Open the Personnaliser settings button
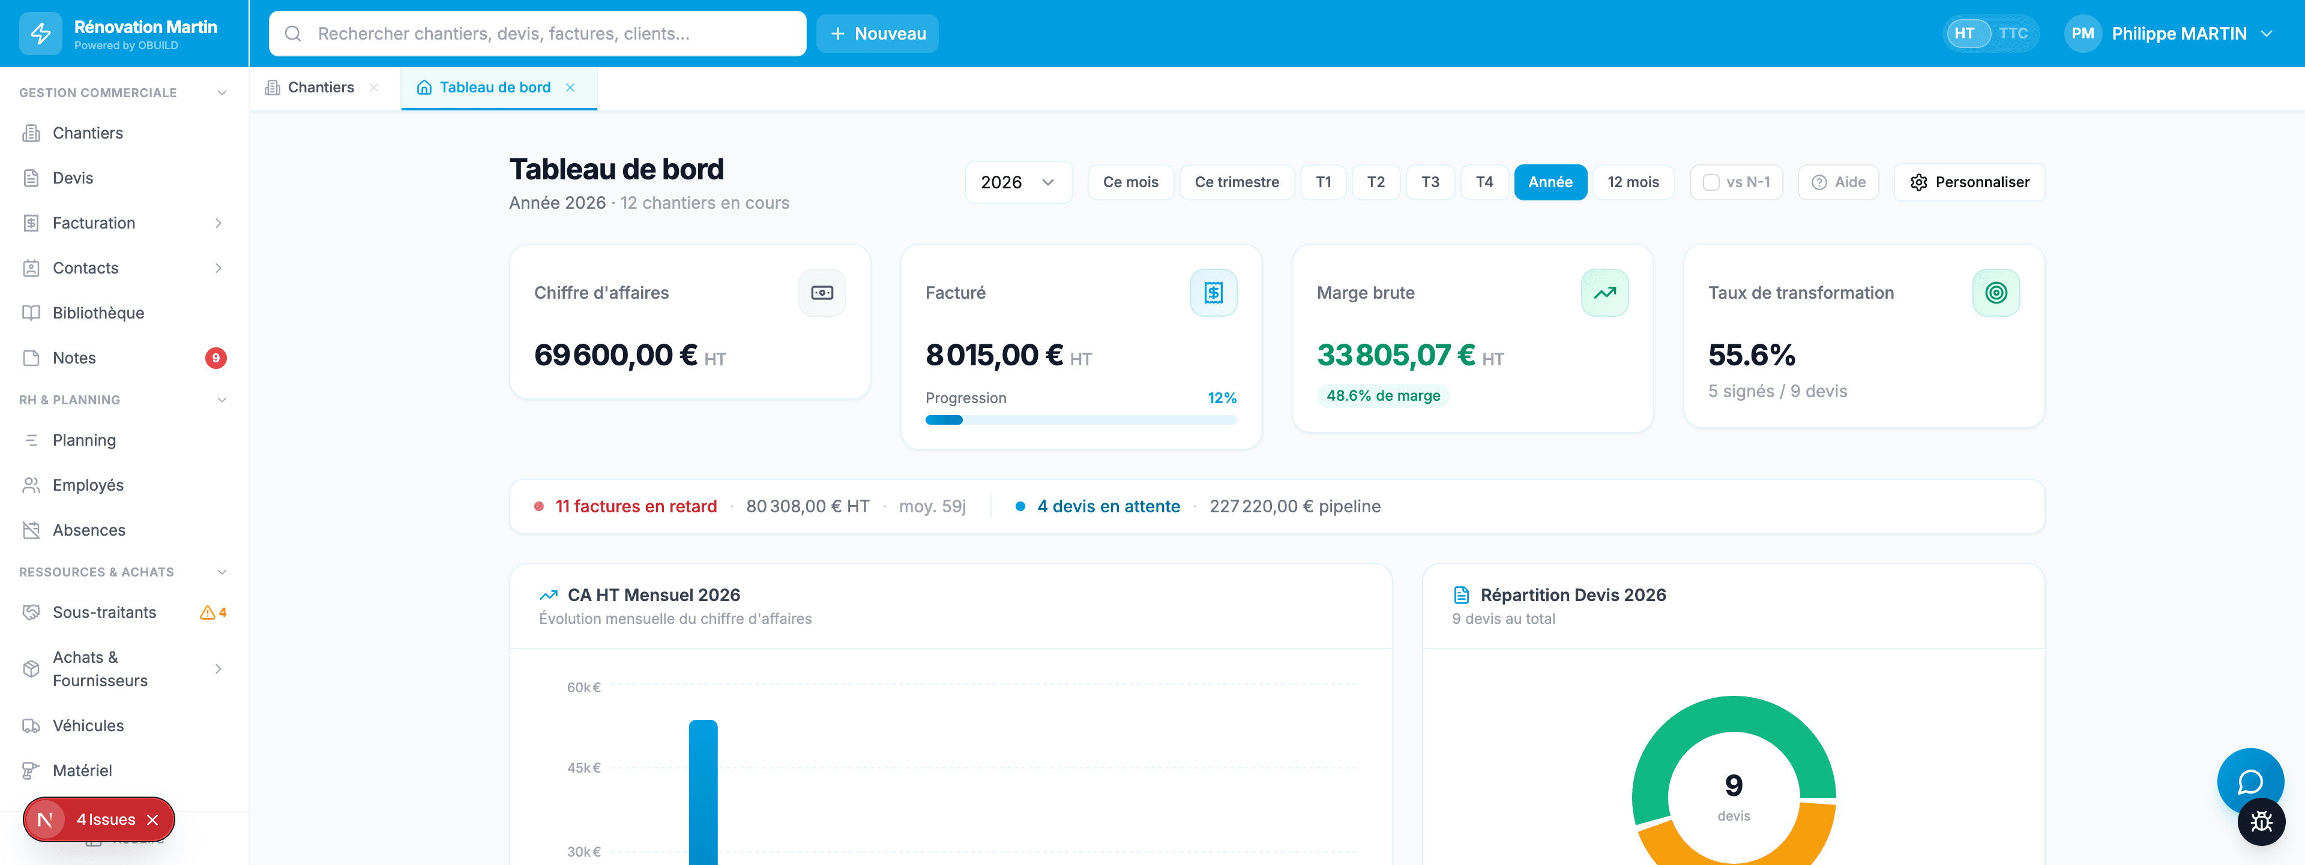 1969,182
